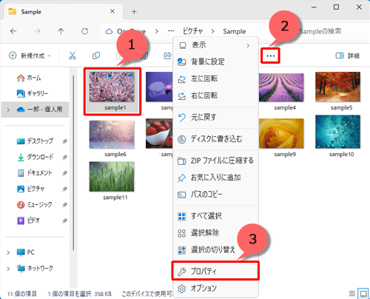Choose お気に入りに追加 from the menu

[215, 178]
